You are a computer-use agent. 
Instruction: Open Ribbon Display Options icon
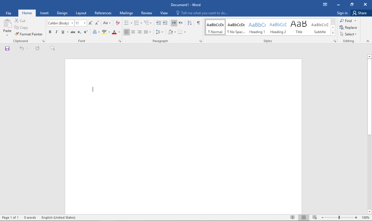[x=325, y=4]
